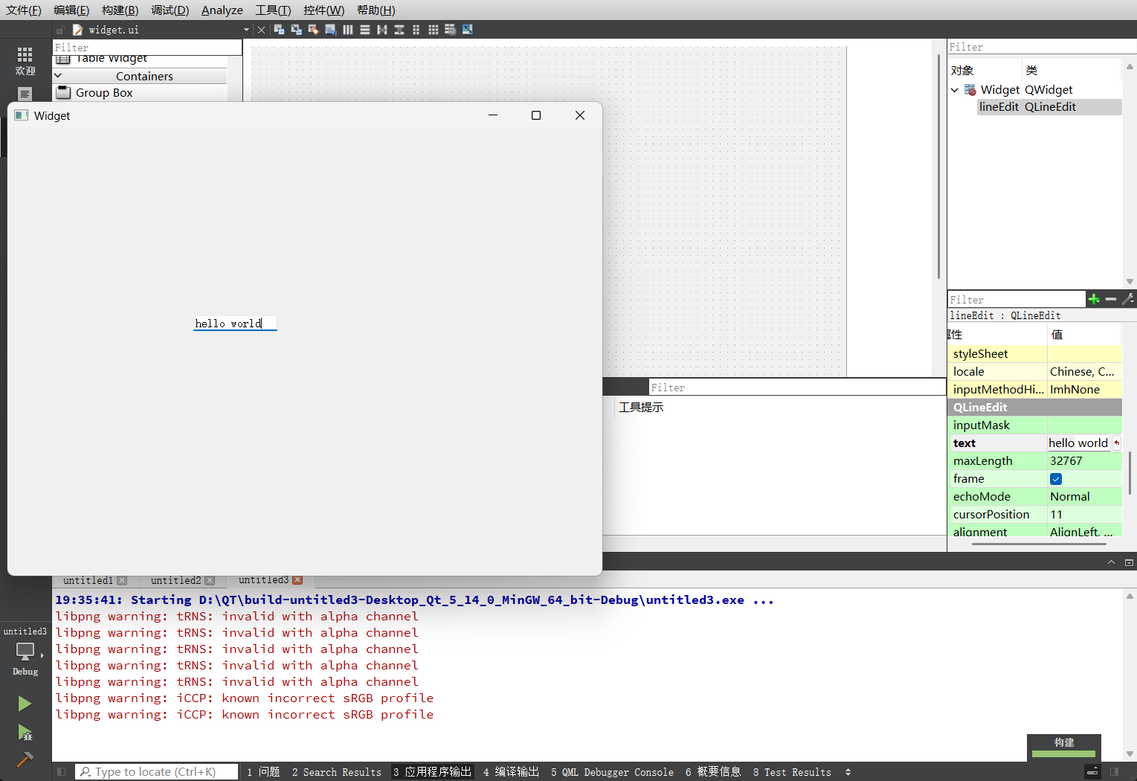Remove dynamic property with the minus icon

pos(1111,299)
